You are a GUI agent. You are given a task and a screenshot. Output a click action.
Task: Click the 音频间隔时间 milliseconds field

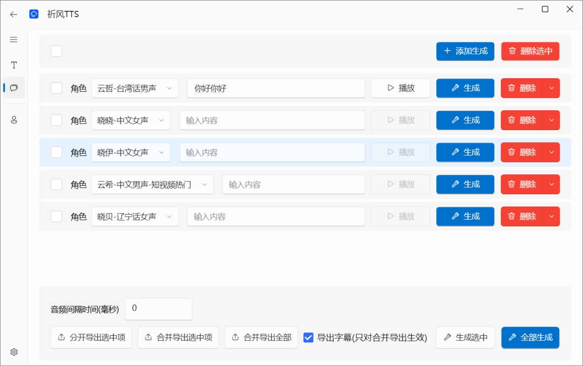(158, 309)
